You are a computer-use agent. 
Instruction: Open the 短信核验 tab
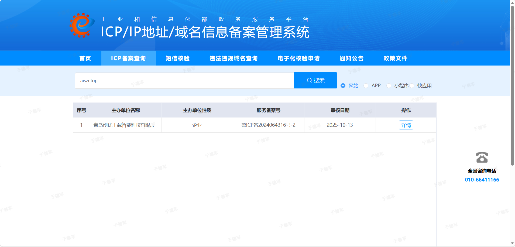[x=178, y=58]
